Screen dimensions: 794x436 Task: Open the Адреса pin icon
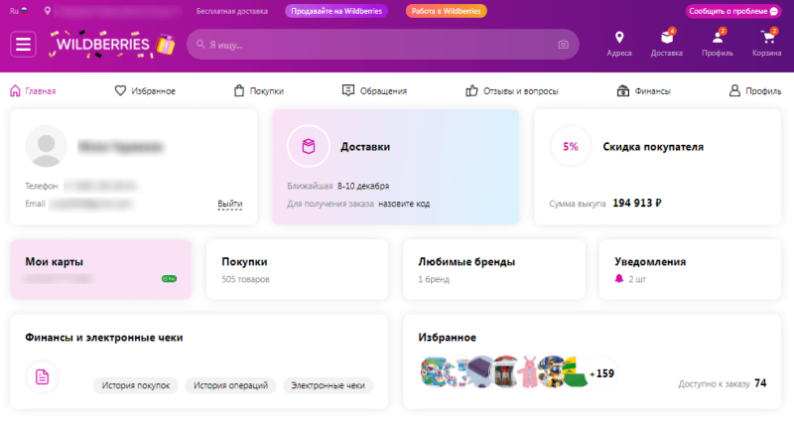[x=619, y=38]
